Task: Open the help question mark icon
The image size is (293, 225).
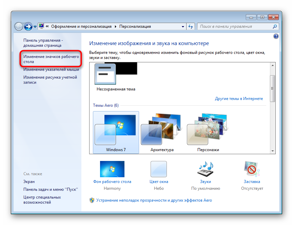Action: tap(276, 36)
